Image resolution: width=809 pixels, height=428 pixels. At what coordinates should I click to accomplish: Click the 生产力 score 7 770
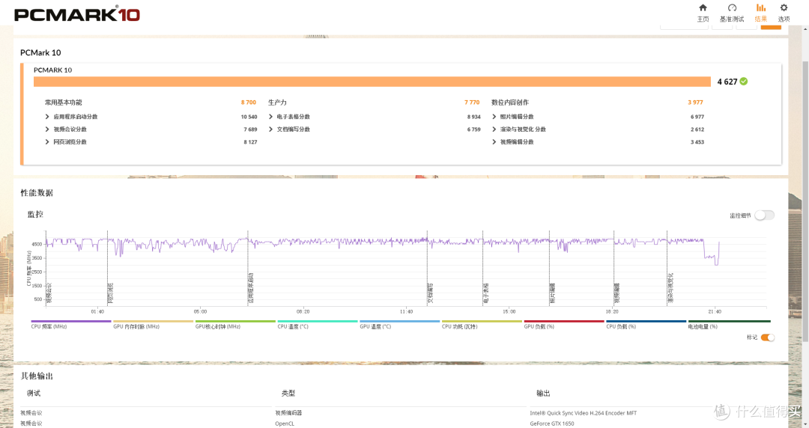472,103
